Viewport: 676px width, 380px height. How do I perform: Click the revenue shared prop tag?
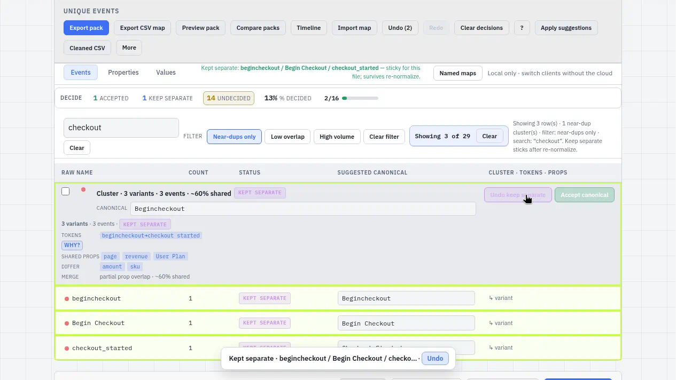[x=136, y=256]
